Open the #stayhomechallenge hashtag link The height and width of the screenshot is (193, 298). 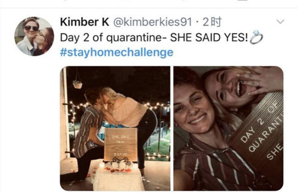click(x=117, y=52)
